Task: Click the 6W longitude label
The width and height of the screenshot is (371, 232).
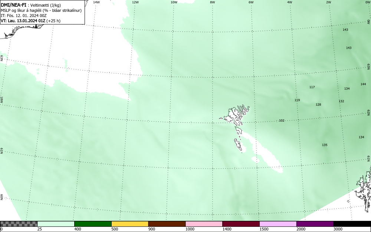Action: click(x=251, y=2)
